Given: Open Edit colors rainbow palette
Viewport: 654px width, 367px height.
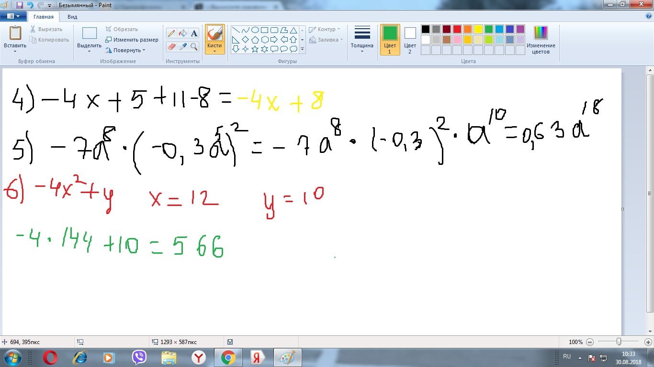Looking at the screenshot, I should pos(541,32).
